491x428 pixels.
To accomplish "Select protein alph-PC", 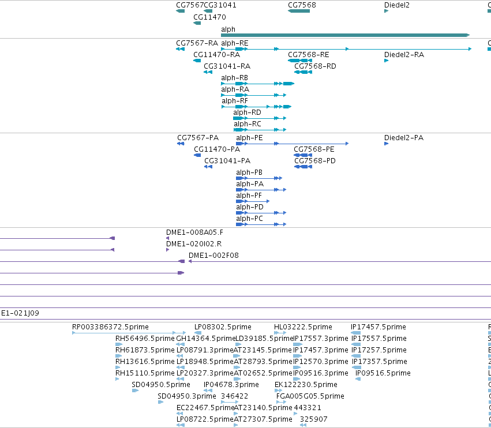I will 261,224.
